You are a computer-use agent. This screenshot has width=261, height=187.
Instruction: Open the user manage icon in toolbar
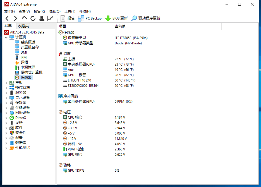(42, 18)
